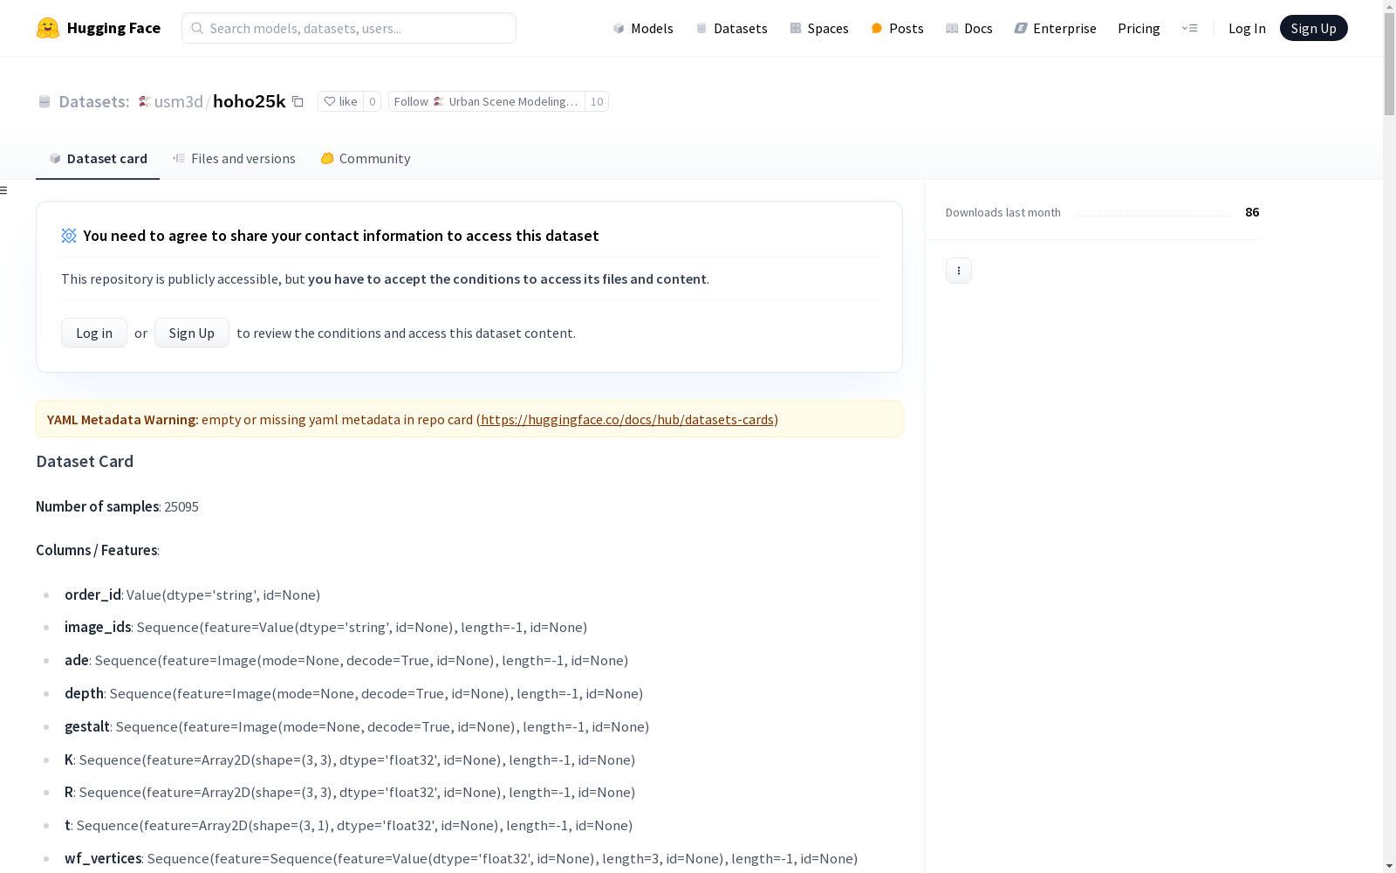The height and width of the screenshot is (873, 1396).
Task: Copy dataset name with the copy icon
Action: (298, 101)
